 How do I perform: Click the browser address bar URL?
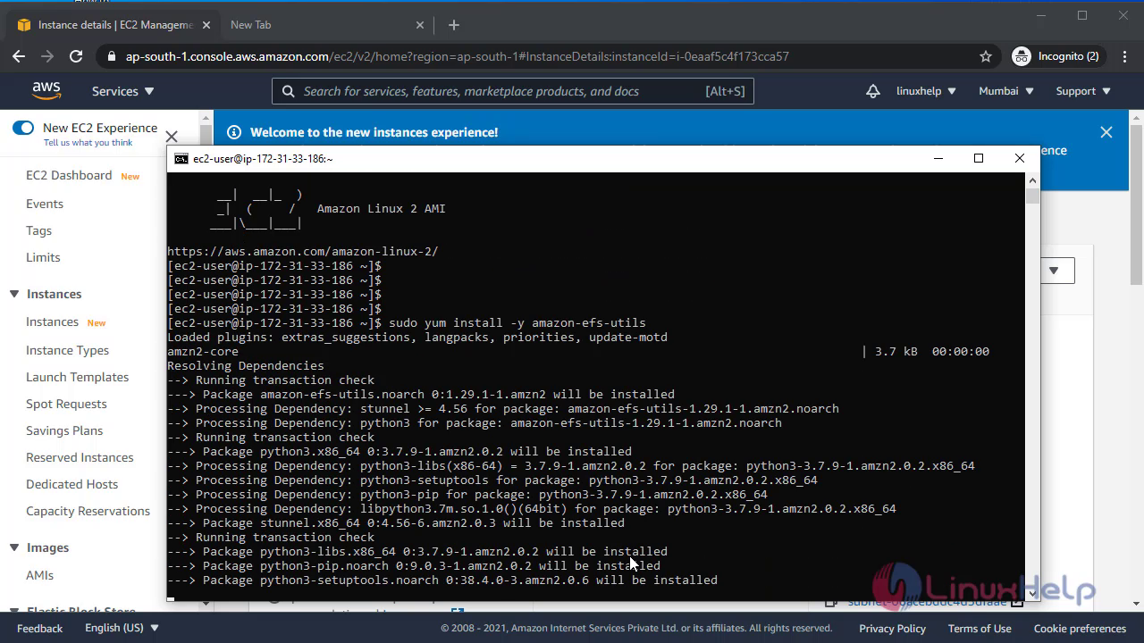click(457, 56)
